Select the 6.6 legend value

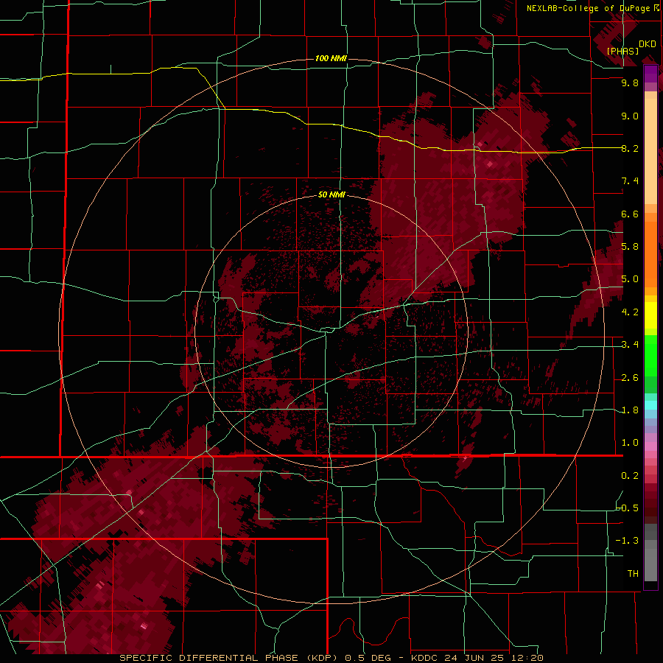(630, 214)
